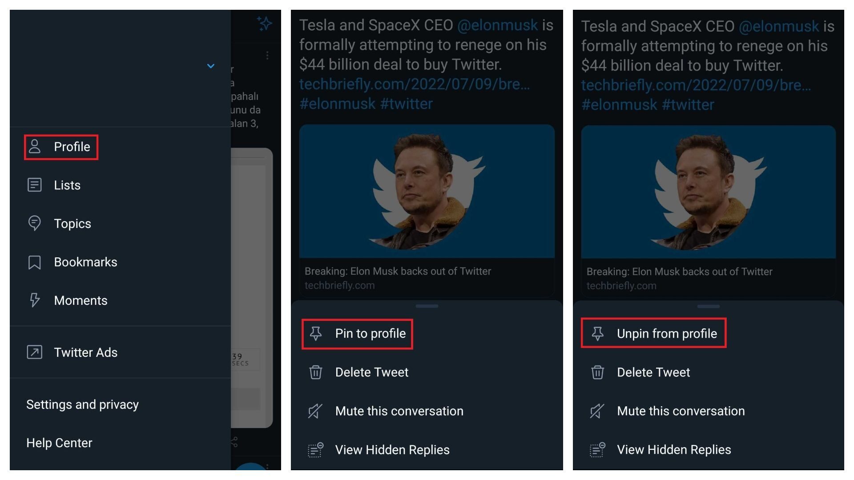Open the Topics icon entry
The image size is (854, 480).
pyautogui.click(x=34, y=223)
